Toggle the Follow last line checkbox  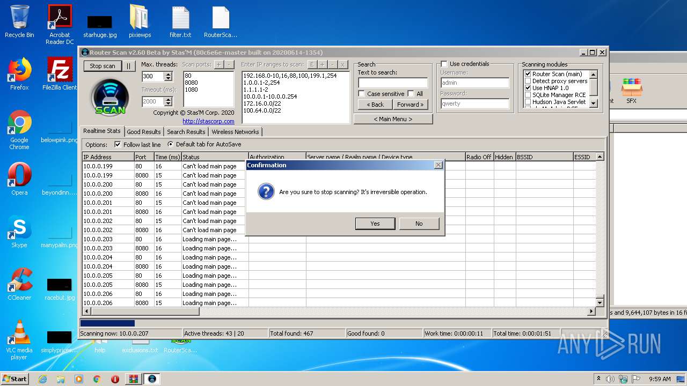(118, 145)
